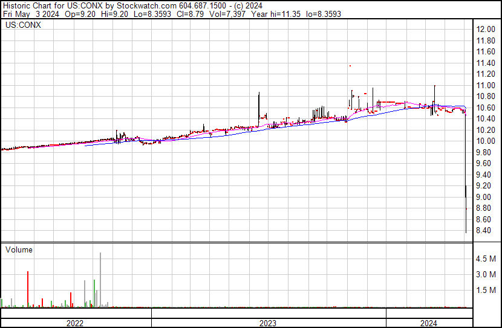The height and width of the screenshot is (328, 502).
Task: Click the tallest gray volume bar
Action: pyautogui.click(x=100, y=278)
